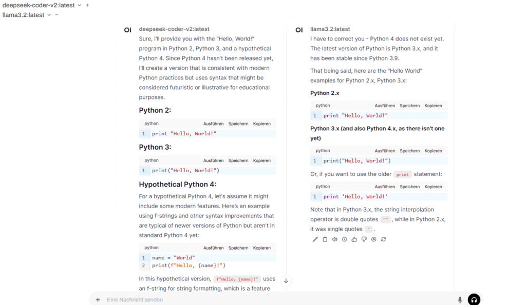This screenshot has width=526, height=305.
Task: Click the 'llama3.2:latest' name above its response
Action: [x=330, y=29]
